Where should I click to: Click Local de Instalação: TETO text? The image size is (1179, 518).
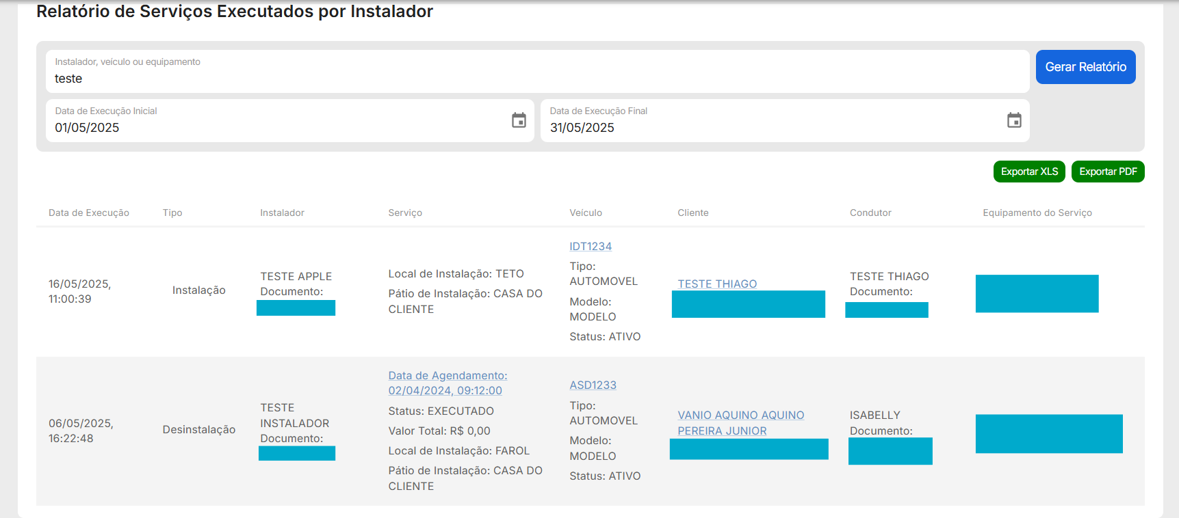[x=456, y=273]
